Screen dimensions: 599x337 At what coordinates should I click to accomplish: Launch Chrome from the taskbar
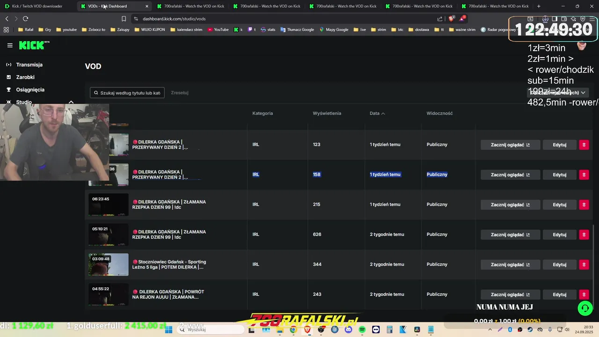tap(293, 330)
